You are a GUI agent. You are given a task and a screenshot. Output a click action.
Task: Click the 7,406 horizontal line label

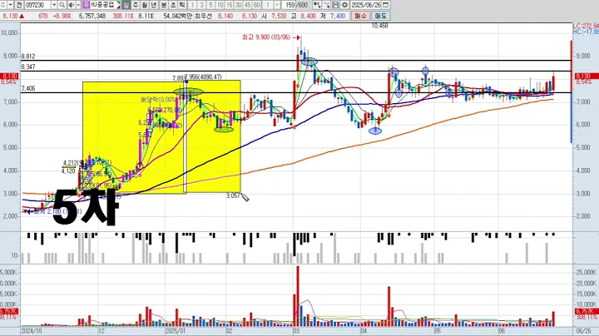pos(28,89)
